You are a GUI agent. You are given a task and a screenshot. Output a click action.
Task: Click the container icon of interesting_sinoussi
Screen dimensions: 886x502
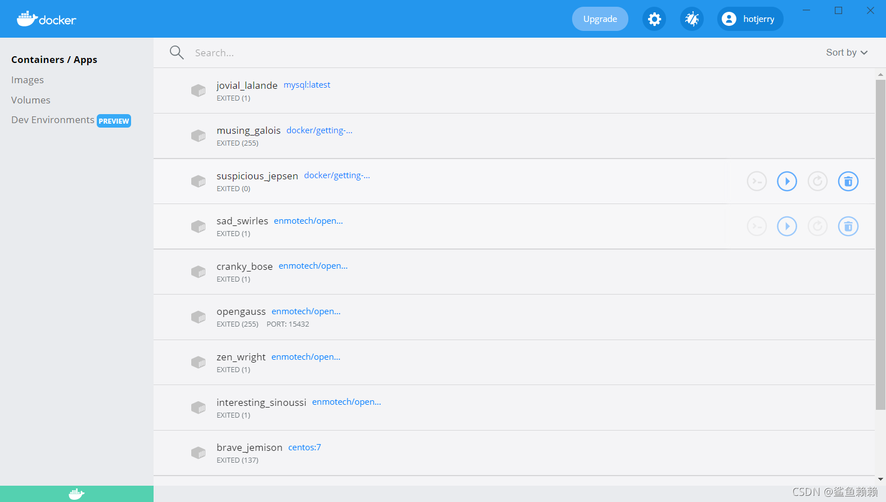click(198, 408)
